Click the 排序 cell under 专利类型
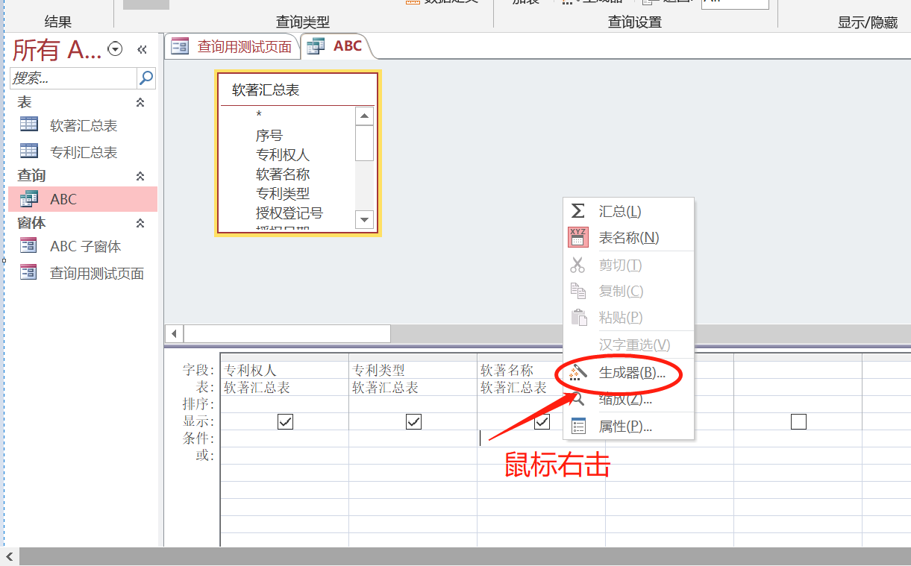The image size is (911, 566). (x=413, y=404)
